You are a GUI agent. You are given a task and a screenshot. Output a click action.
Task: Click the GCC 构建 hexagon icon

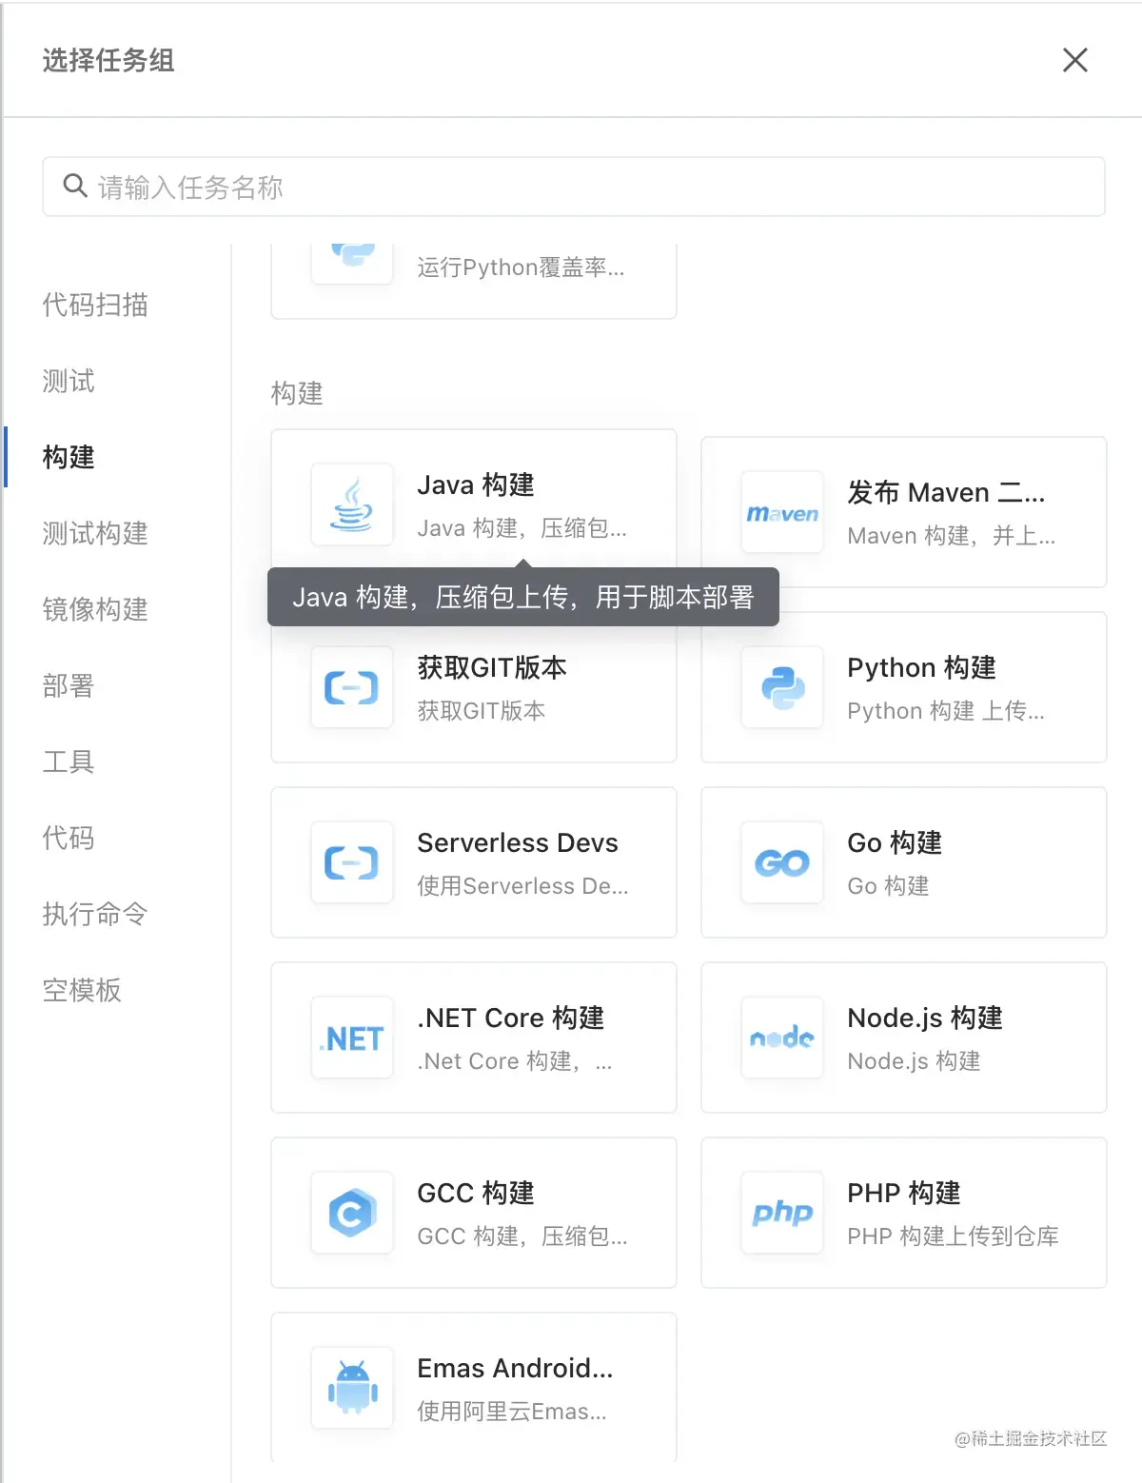[x=351, y=1213]
